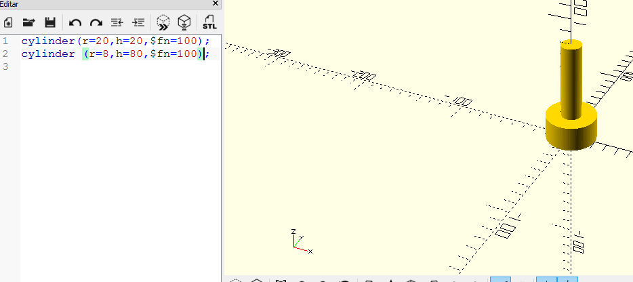This screenshot has height=282, width=633.
Task: Create a new file with toolbar icon
Action: point(9,22)
